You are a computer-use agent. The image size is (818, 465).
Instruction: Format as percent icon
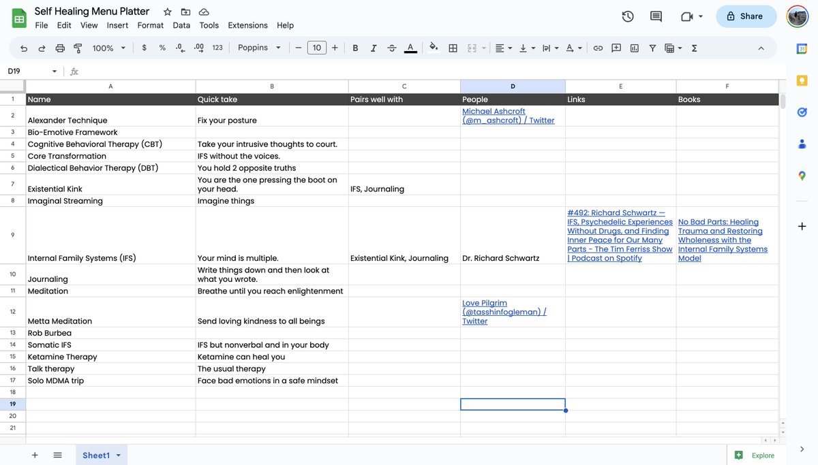[x=162, y=48]
